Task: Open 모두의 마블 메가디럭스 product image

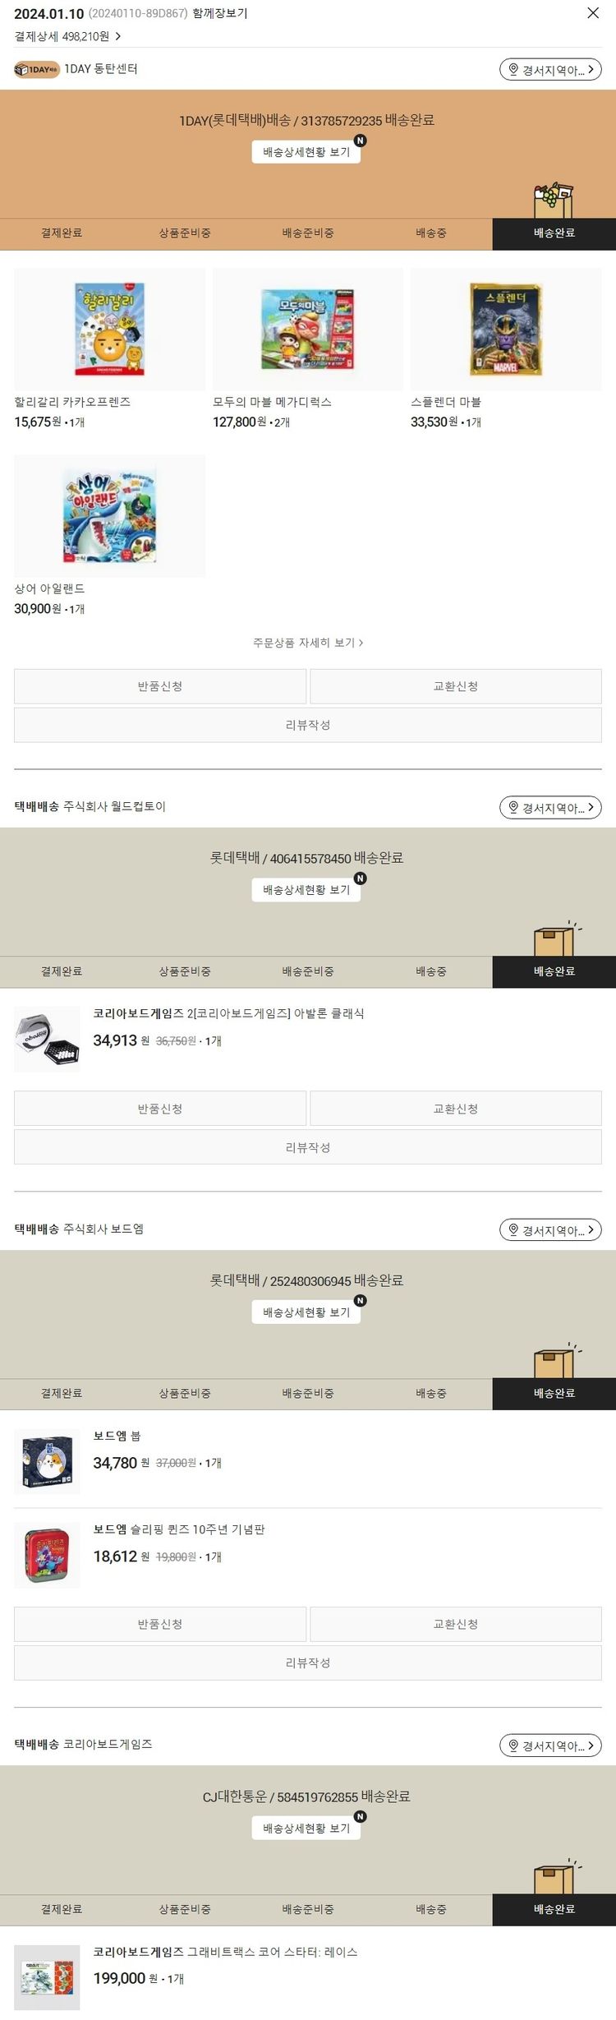Action: [307, 330]
